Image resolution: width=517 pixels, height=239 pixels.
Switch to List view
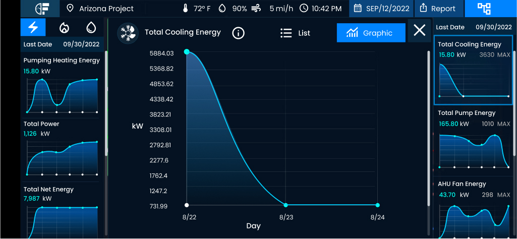[x=295, y=33]
